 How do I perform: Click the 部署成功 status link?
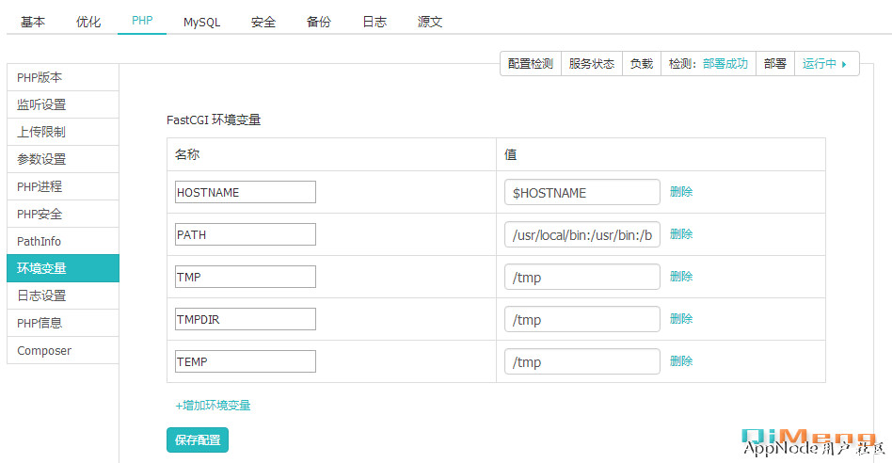pos(725,64)
